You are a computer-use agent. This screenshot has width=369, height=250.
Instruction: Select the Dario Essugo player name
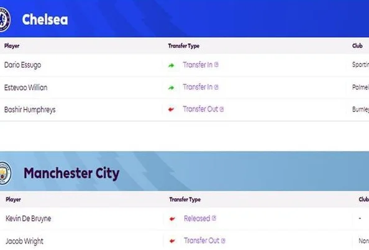point(22,65)
